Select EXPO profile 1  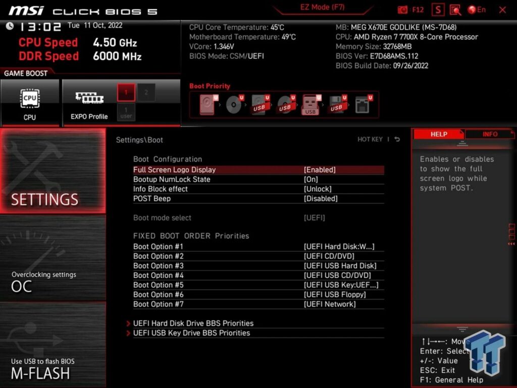126,92
